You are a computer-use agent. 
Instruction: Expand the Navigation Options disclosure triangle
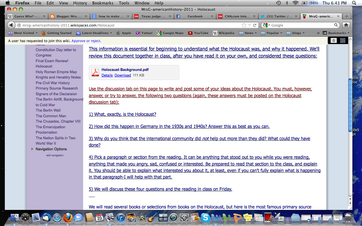click(32, 149)
